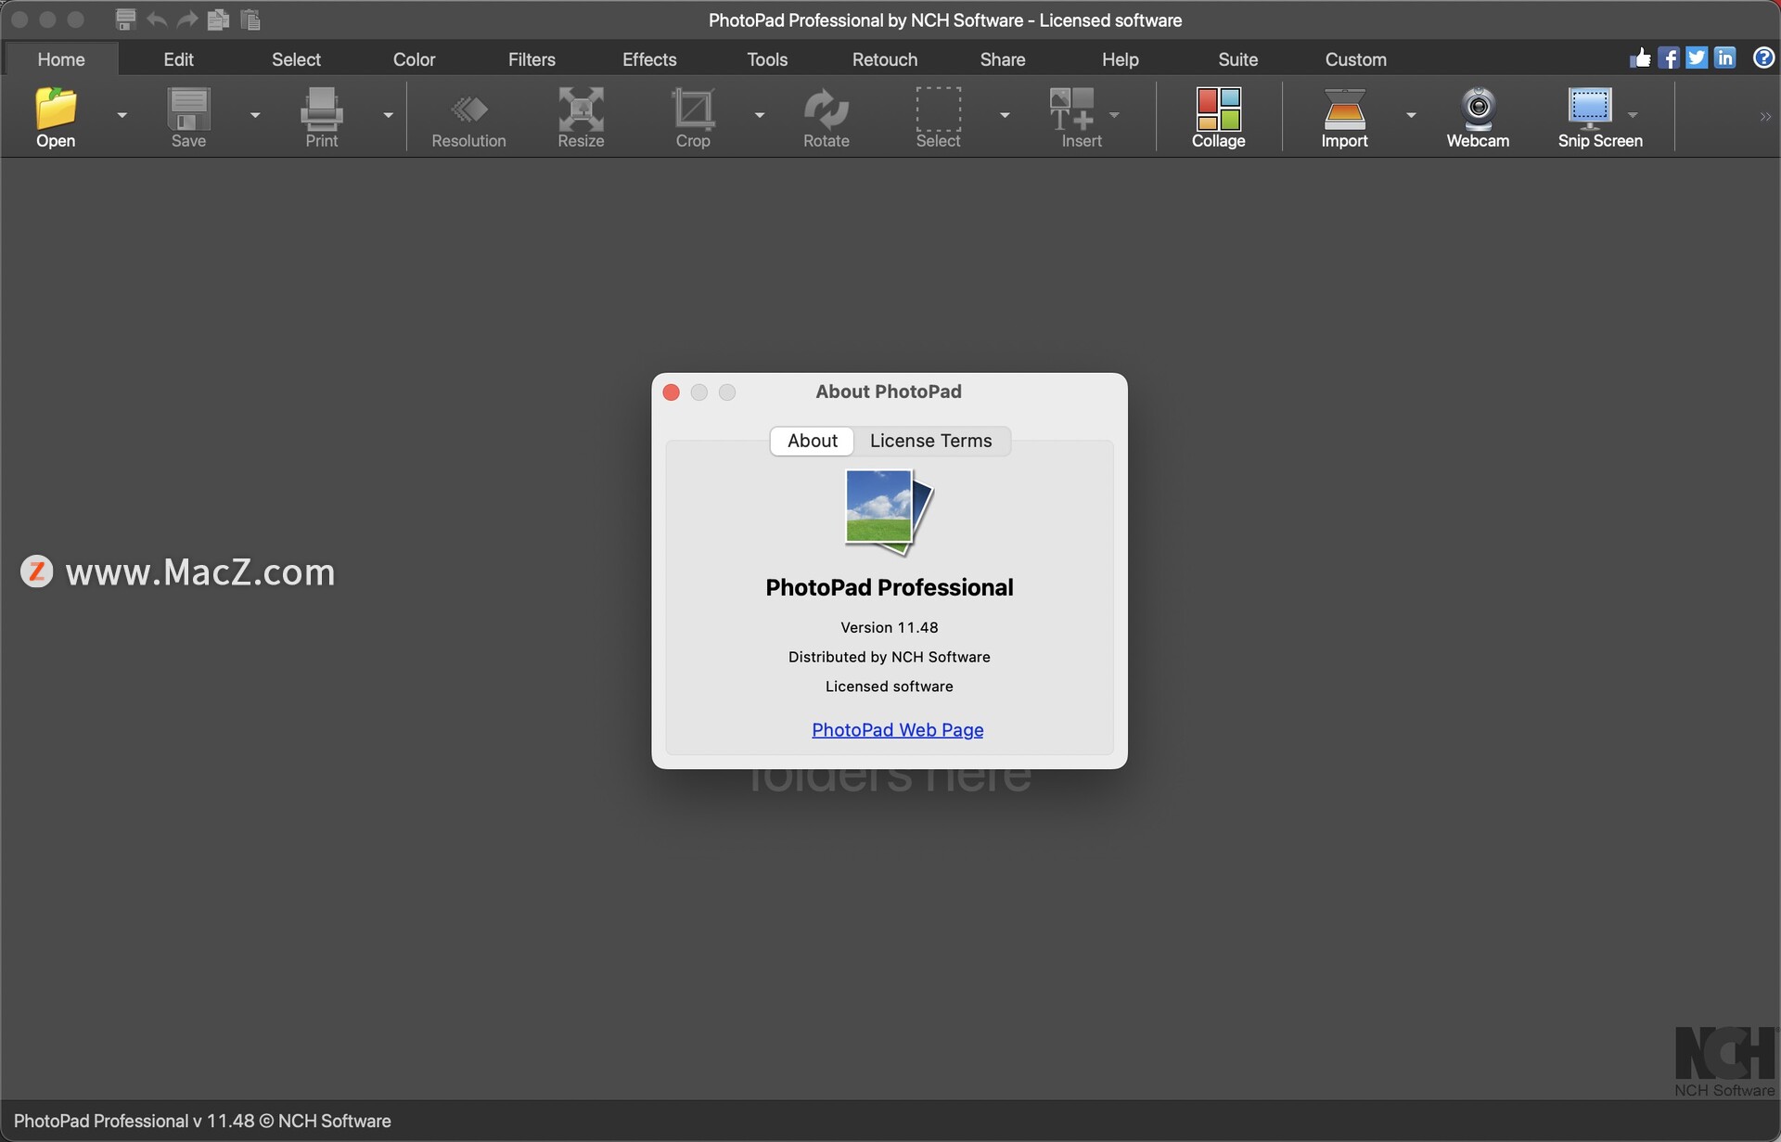This screenshot has height=1142, width=1781.
Task: Click the Insert tool icon
Action: tap(1072, 109)
